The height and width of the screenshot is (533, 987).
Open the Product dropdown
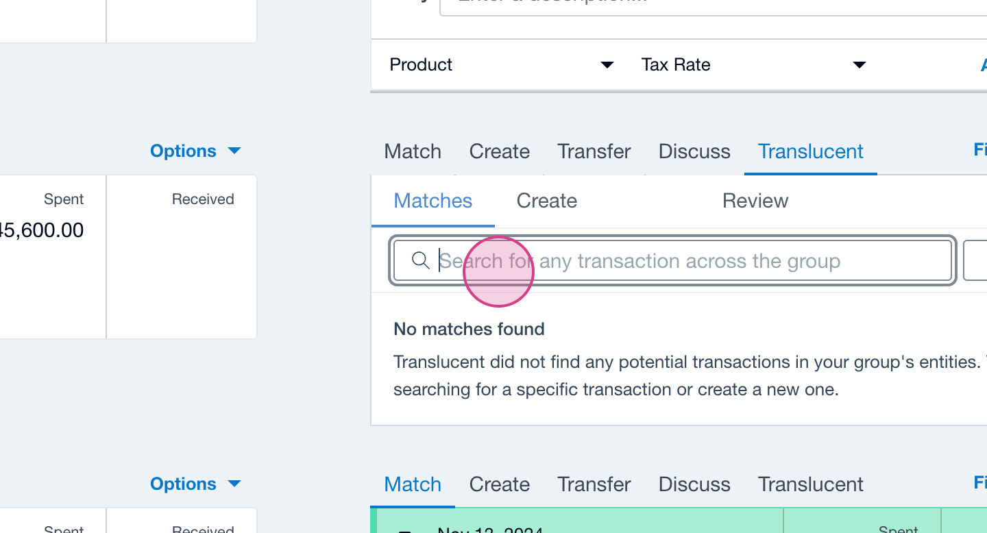[500, 65]
